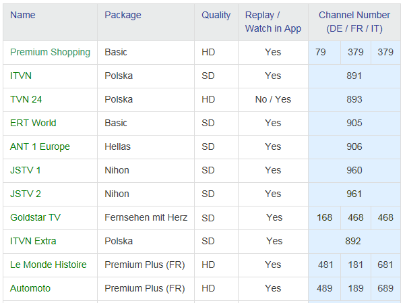Open the JSTV 2 channel link
Image resolution: width=405 pixels, height=303 pixels.
point(26,194)
